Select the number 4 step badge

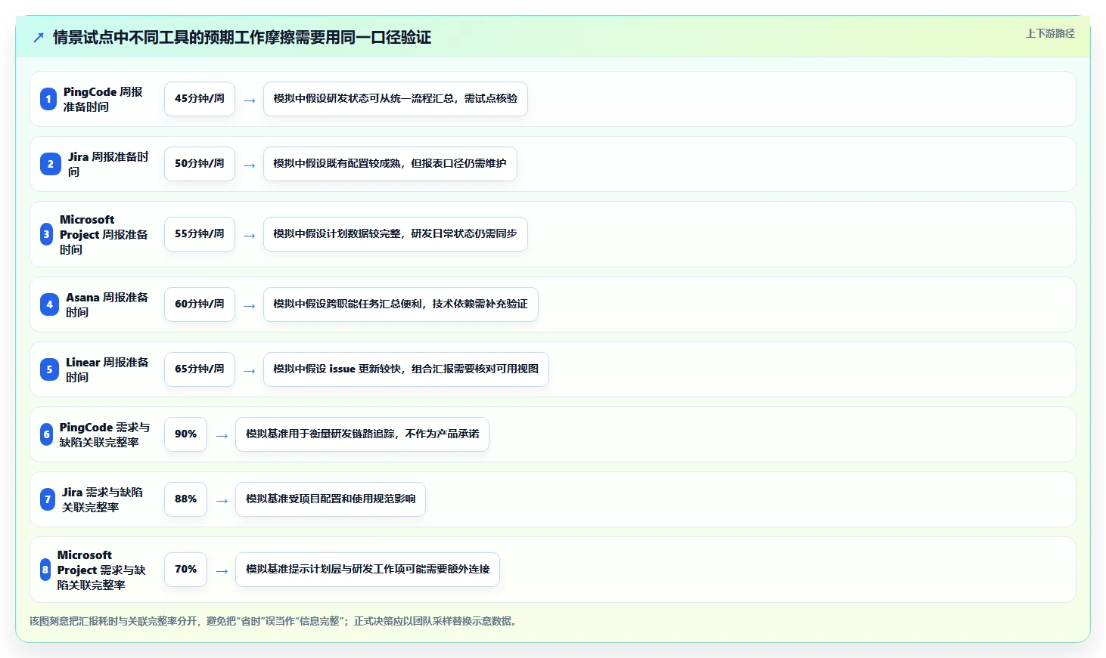pyautogui.click(x=49, y=304)
